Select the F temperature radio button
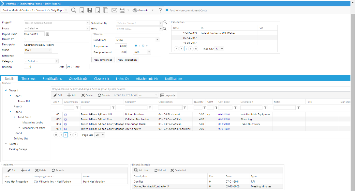The image size is (355, 191). click(136, 46)
